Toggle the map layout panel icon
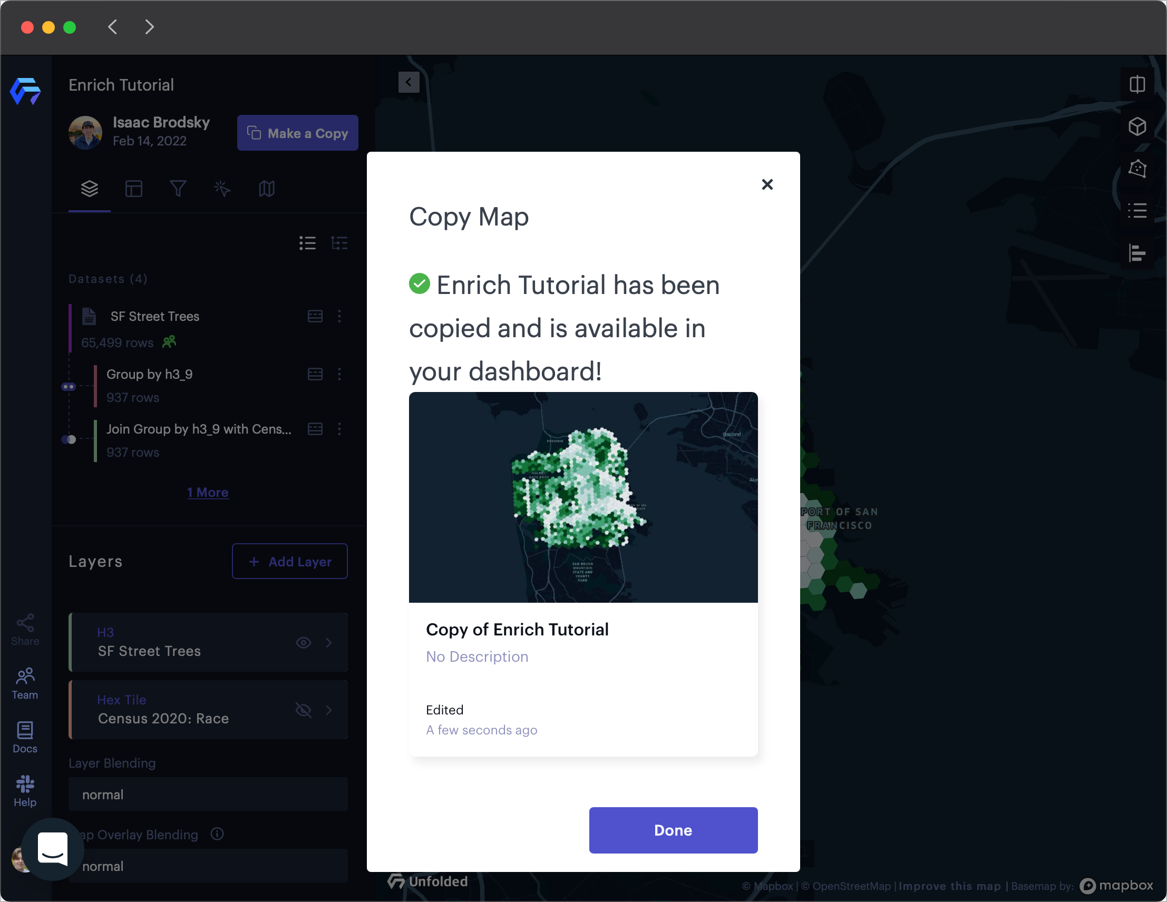 [1137, 84]
